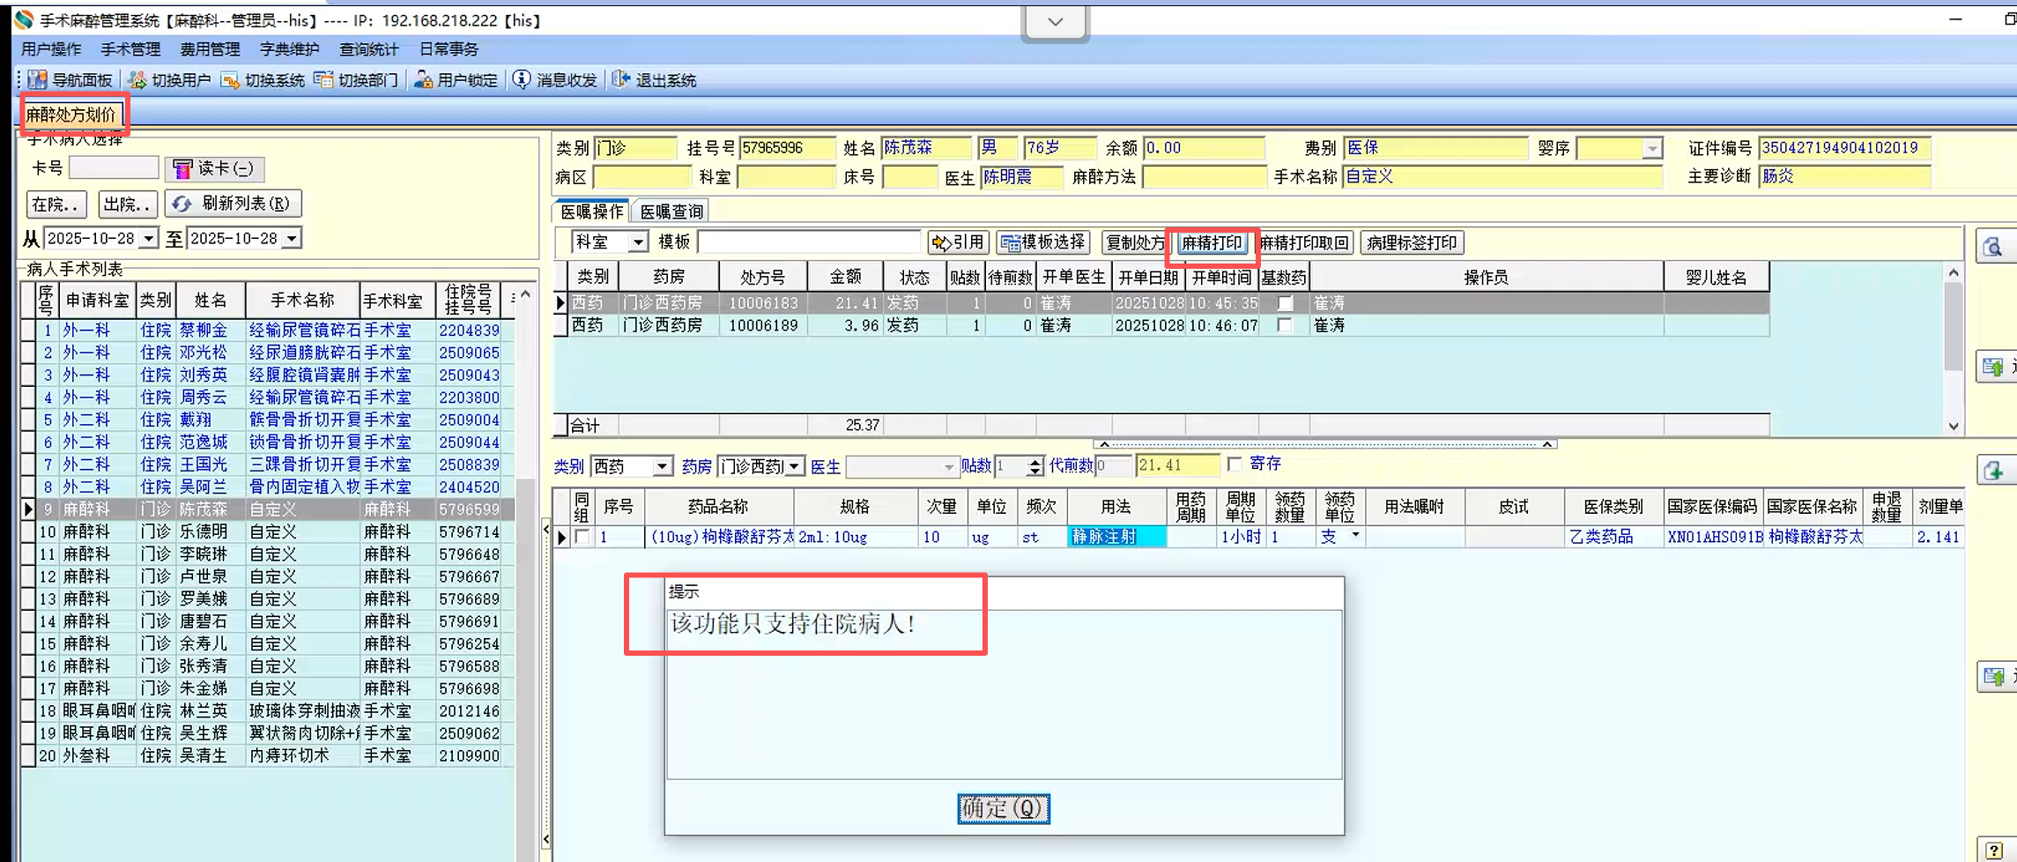Click the 出院.. button
Viewport: 2017px width, 862px height.
pos(128,204)
